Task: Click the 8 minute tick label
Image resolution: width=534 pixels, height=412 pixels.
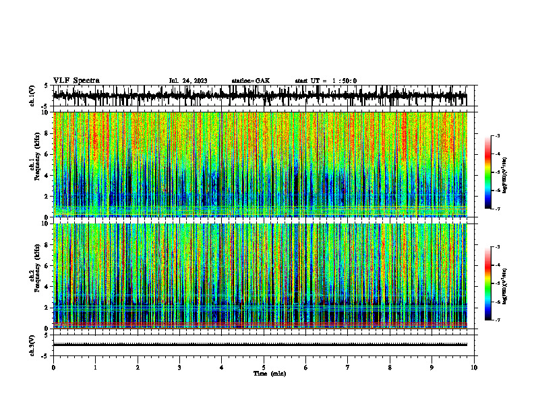Action: click(390, 368)
